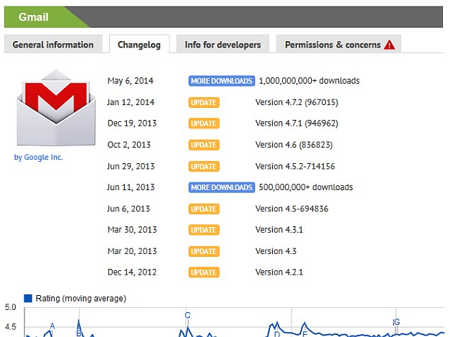Switch to Info for developers tab
Viewport: 450px width, 337px height.
click(x=223, y=44)
